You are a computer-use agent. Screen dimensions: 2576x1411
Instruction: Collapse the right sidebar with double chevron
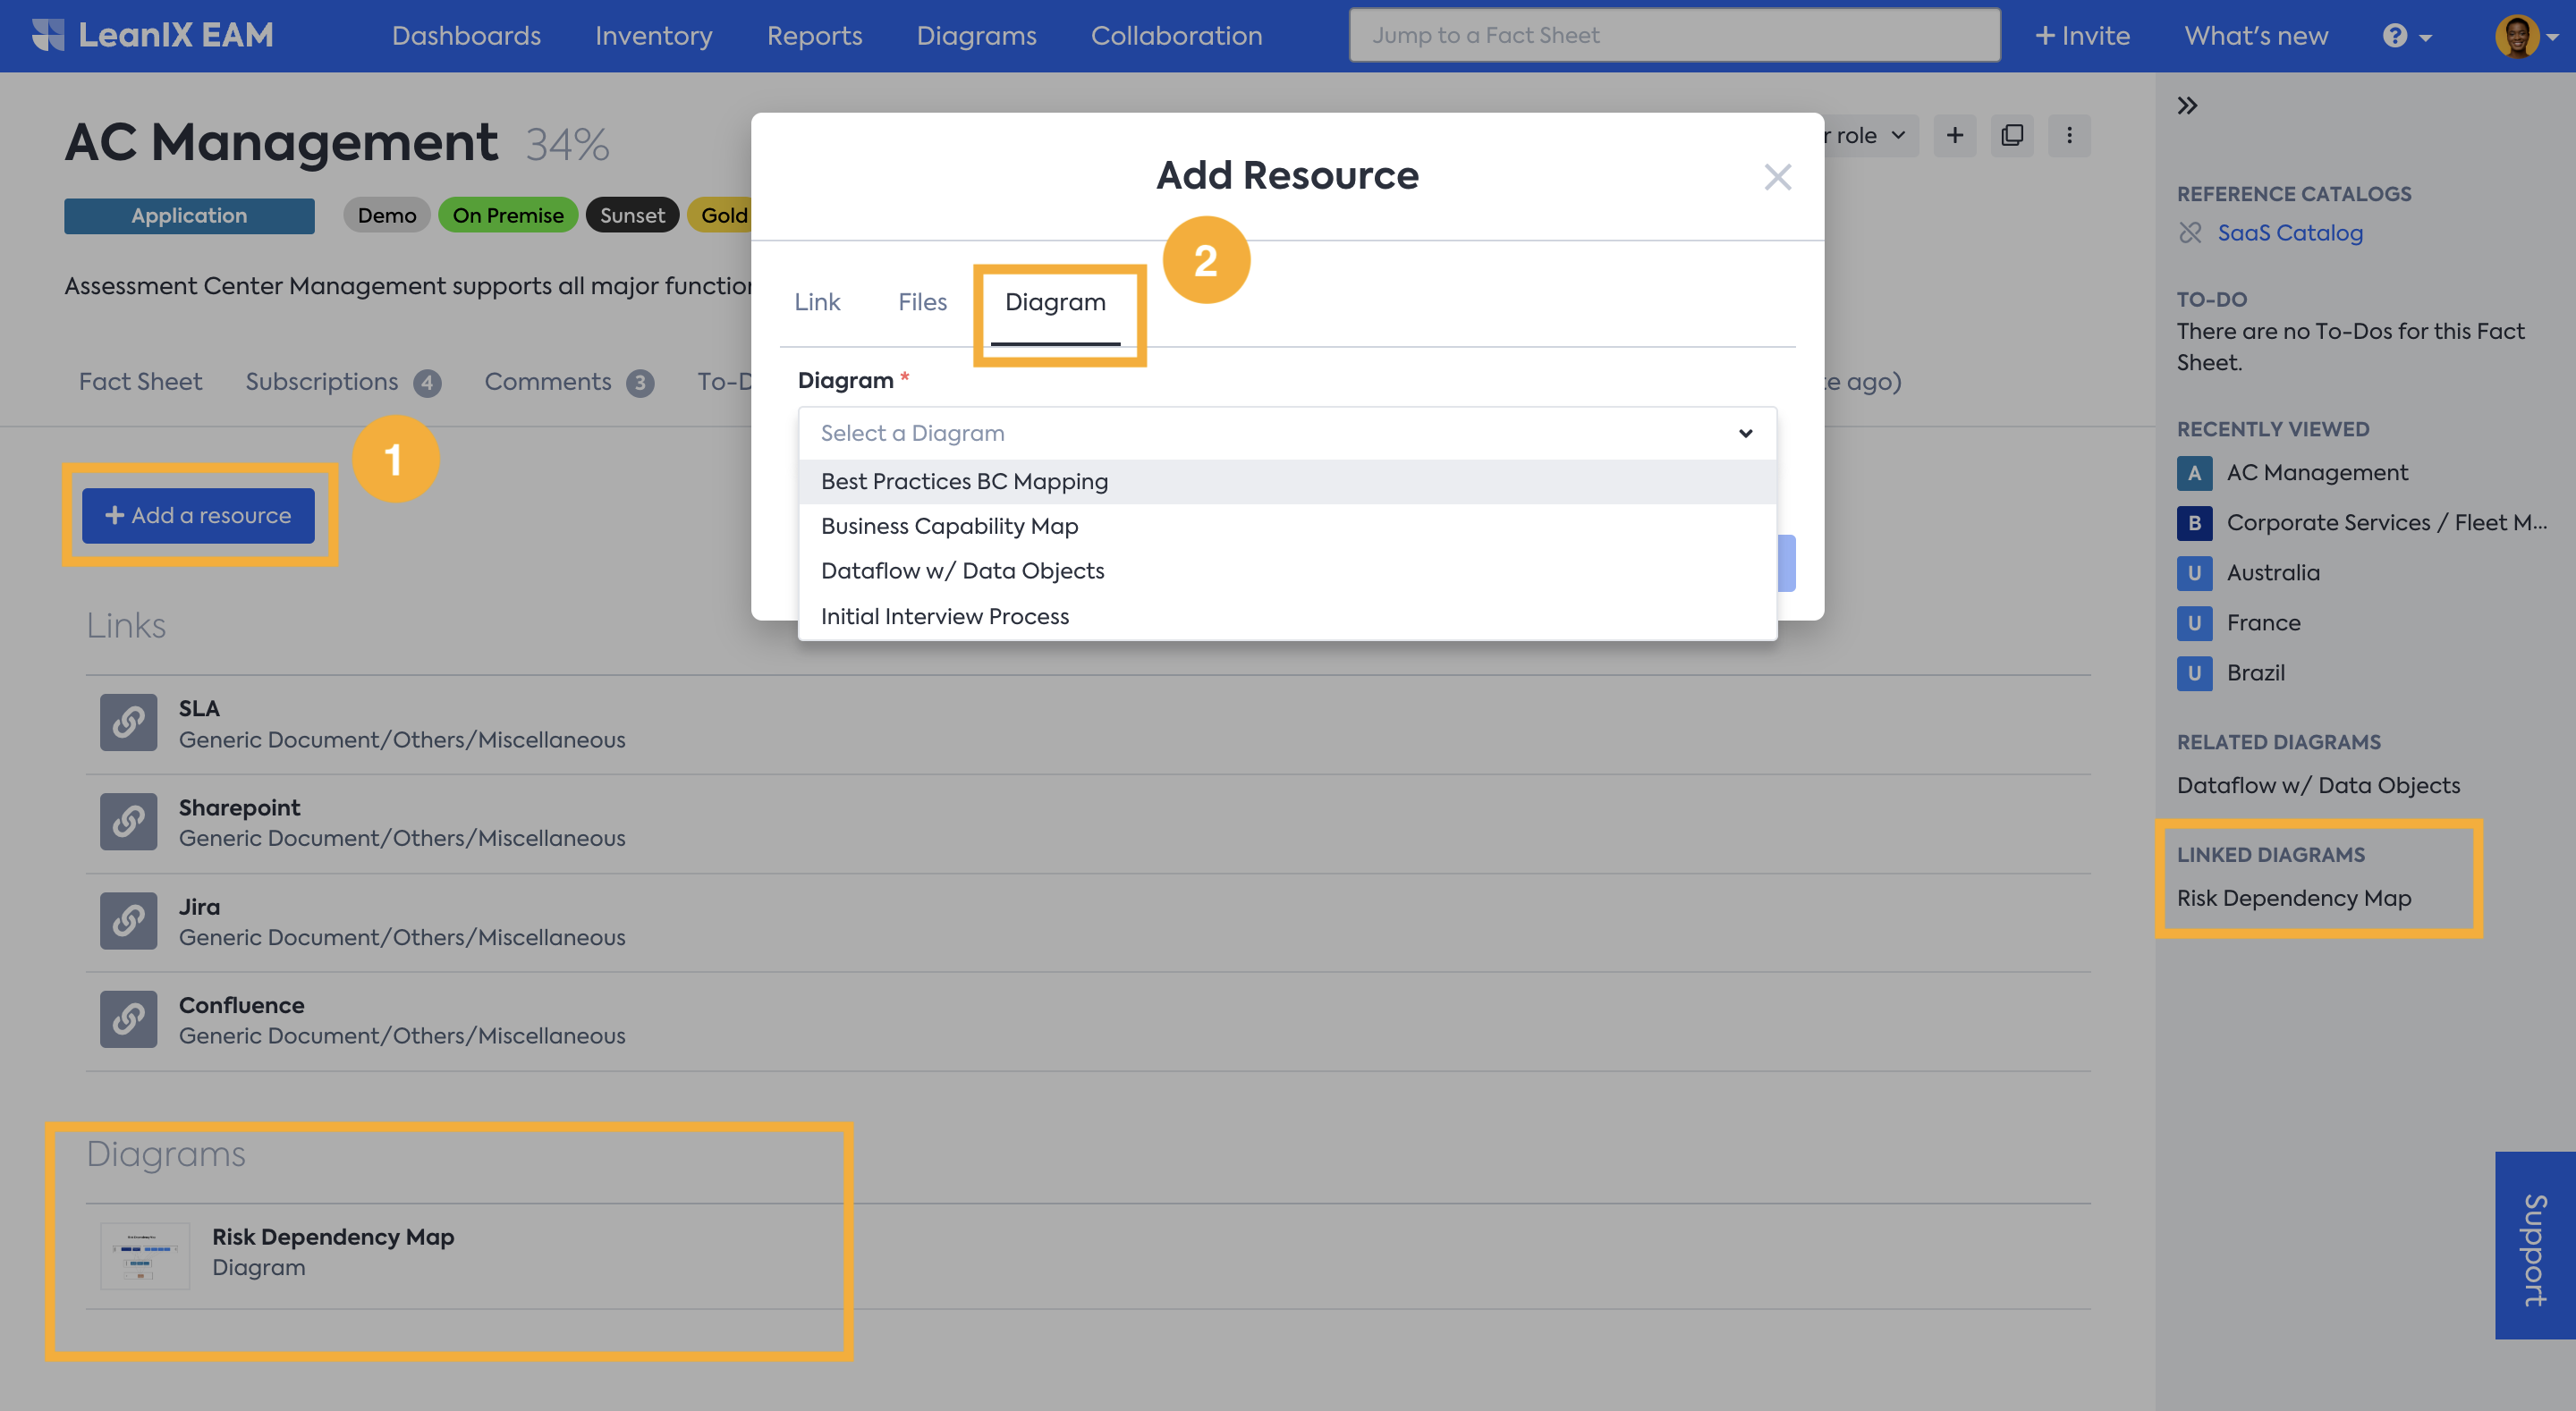click(x=2187, y=106)
